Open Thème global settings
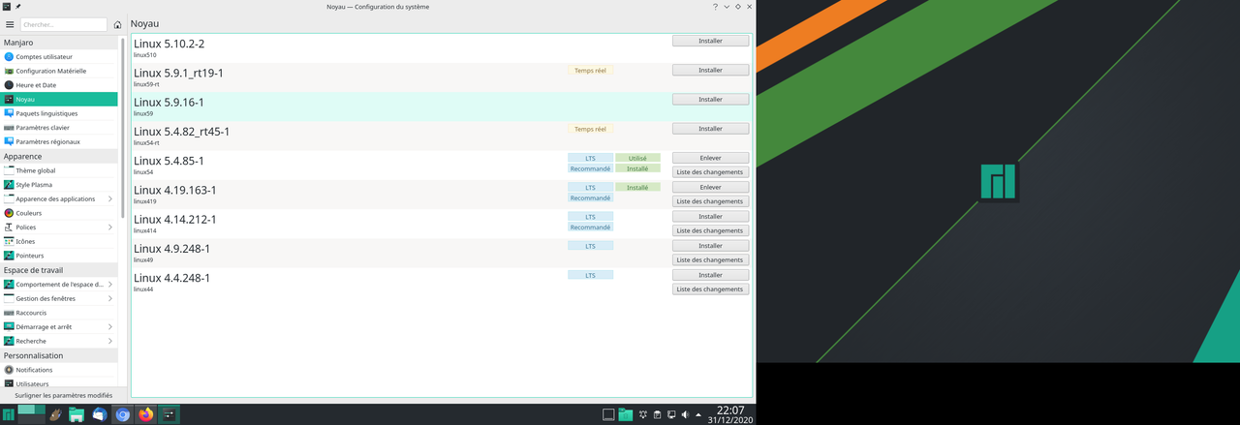Screen dimensions: 1240x425 (x=59, y=170)
